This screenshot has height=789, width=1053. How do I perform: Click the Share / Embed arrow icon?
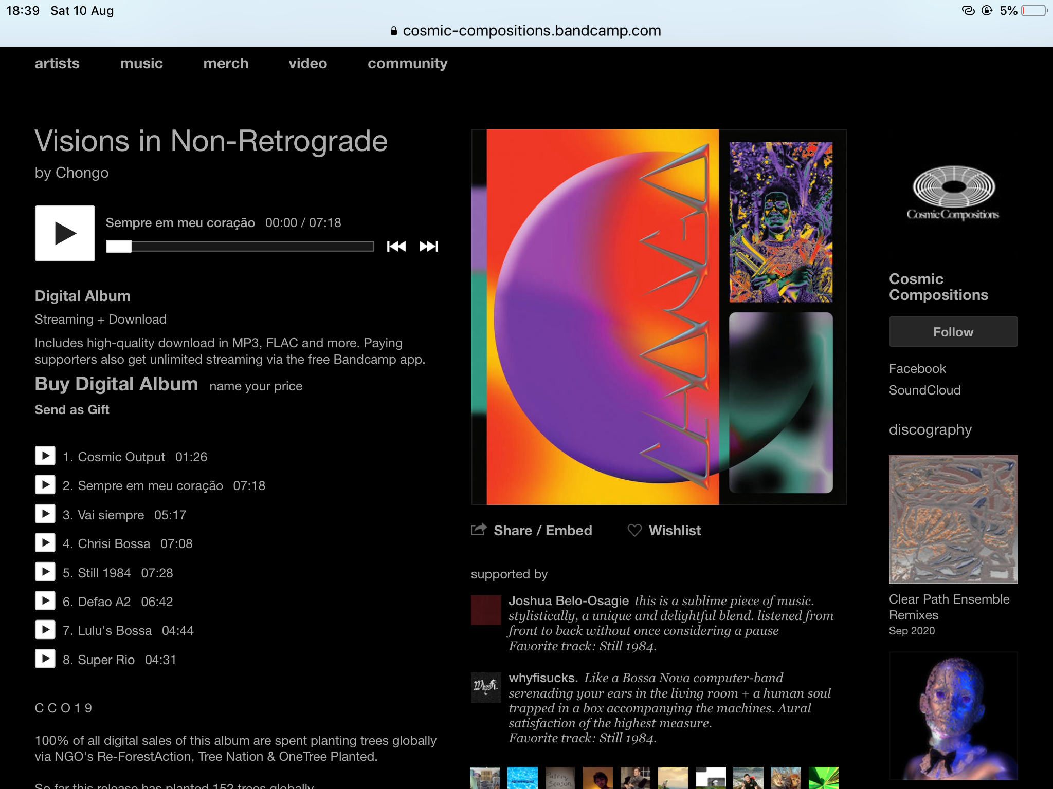coord(479,530)
